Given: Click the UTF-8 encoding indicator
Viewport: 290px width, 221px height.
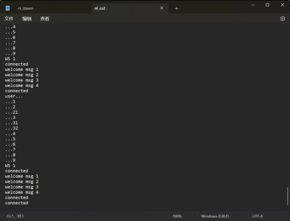Looking at the screenshot, I should pos(258,216).
